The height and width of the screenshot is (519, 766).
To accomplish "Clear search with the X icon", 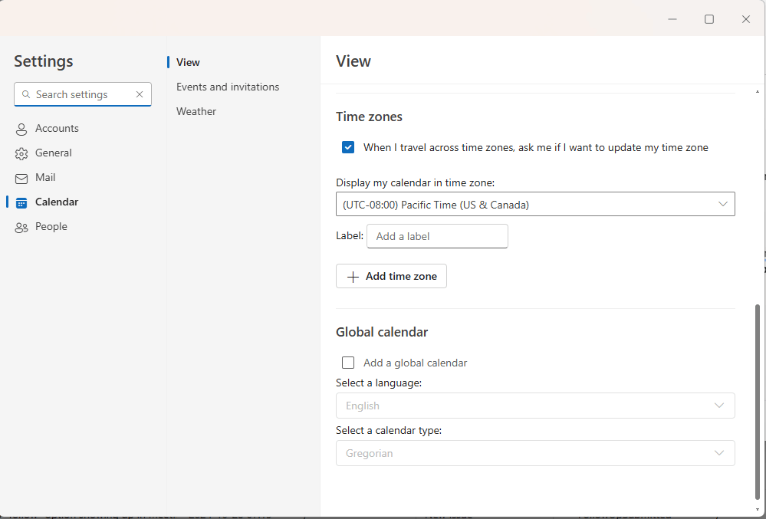I will pos(140,94).
